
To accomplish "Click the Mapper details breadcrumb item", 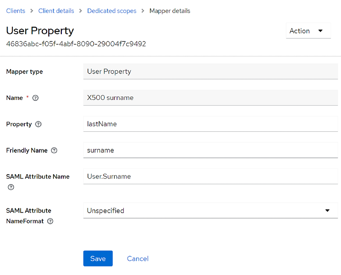I will 170,11.
